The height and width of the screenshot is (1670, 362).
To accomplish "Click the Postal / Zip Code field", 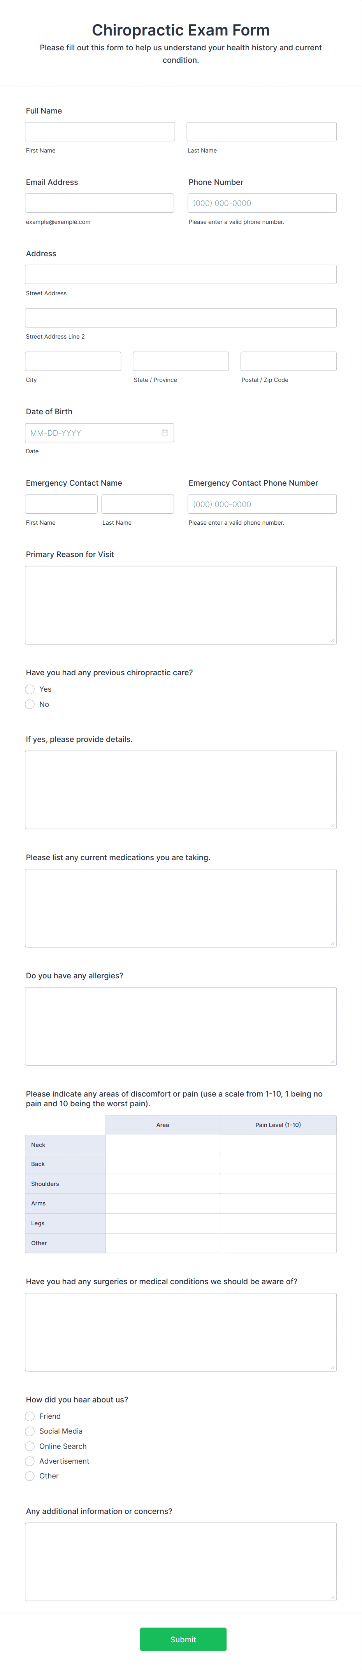I will pyautogui.click(x=288, y=360).
